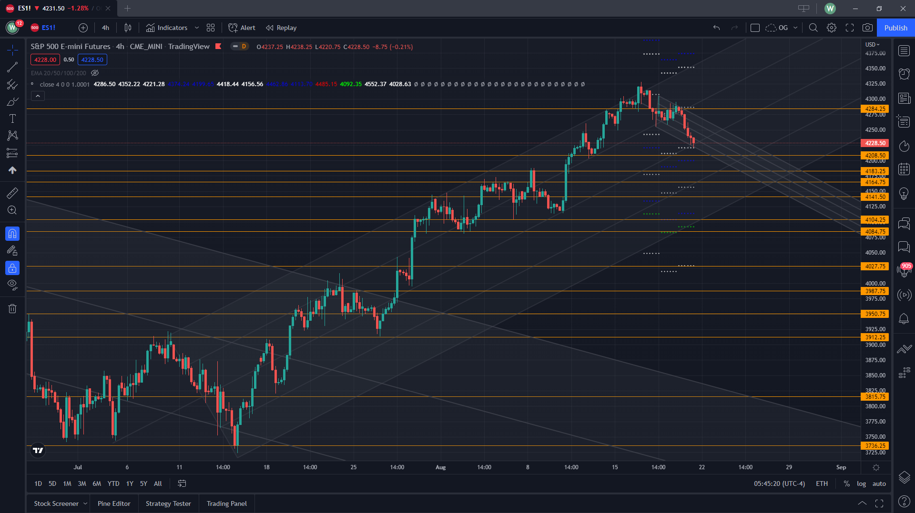Toggle magnet mode for drawings
Viewport: 915px width, 513px height.
point(12,234)
